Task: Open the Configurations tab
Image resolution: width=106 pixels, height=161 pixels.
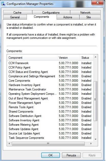Action: 51,13
